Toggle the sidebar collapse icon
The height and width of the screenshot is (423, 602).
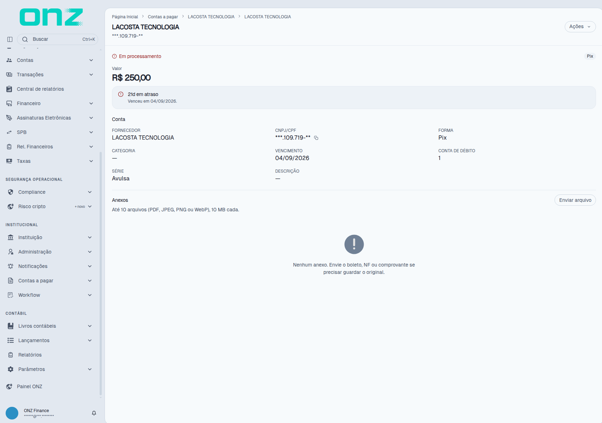tap(10, 39)
